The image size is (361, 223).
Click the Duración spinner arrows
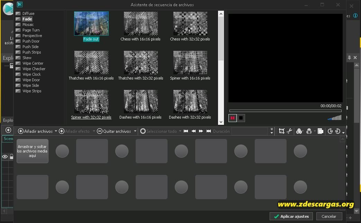click(x=272, y=131)
